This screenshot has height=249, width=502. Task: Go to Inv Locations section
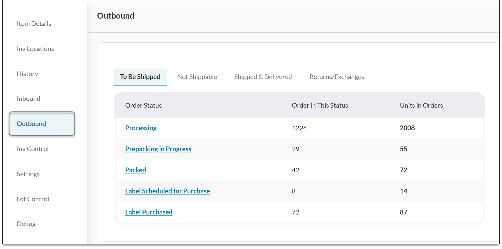click(35, 49)
